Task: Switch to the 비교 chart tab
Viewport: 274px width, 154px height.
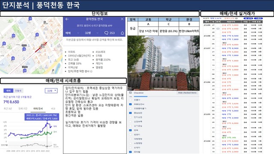Action: click(53, 109)
